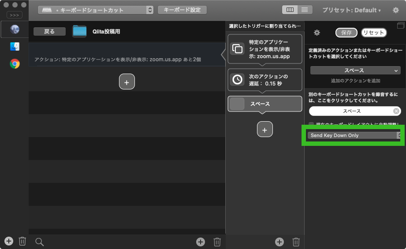Clear the recorded スペース shortcut
406x249 pixels.
pos(396,111)
